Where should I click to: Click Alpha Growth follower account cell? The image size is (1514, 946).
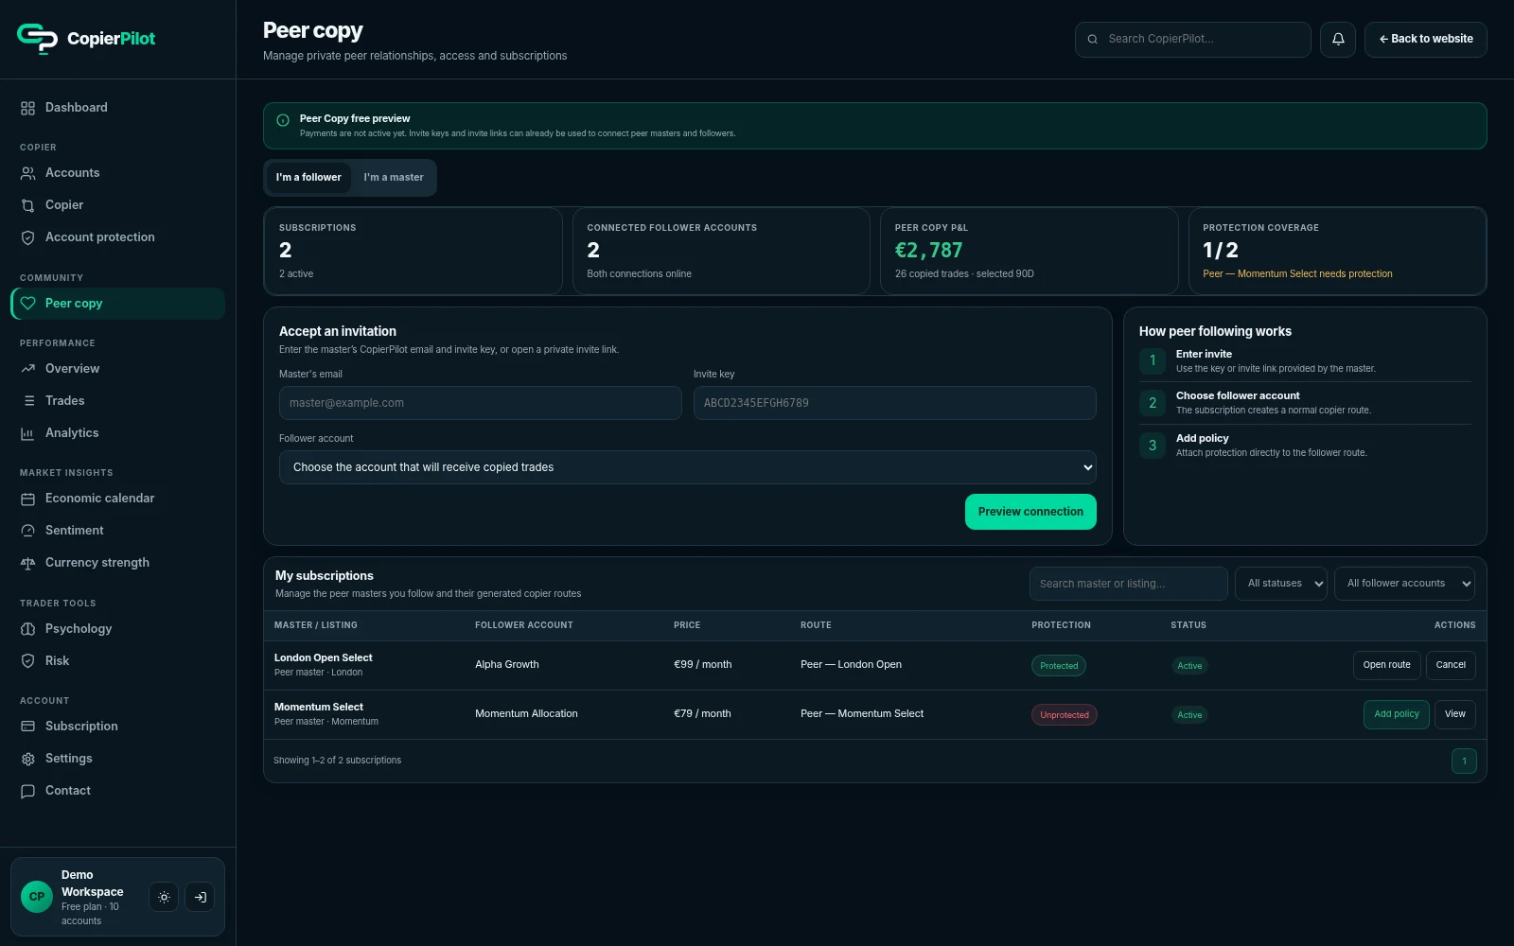click(506, 665)
